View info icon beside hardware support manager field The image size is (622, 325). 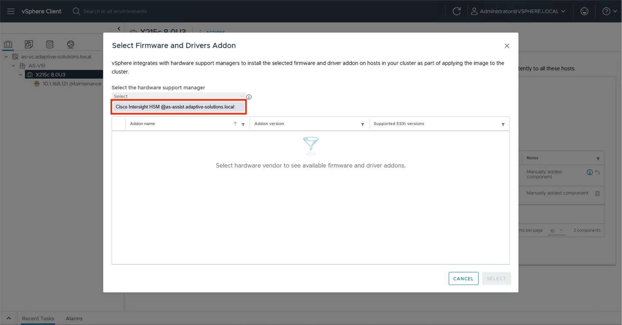(249, 97)
